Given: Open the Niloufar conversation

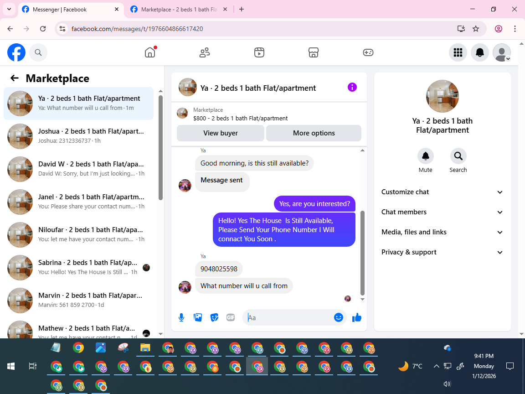Looking at the screenshot, I should [x=79, y=234].
